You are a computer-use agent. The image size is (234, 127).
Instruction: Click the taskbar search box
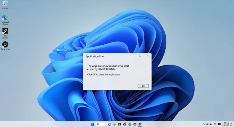(x=101, y=124)
